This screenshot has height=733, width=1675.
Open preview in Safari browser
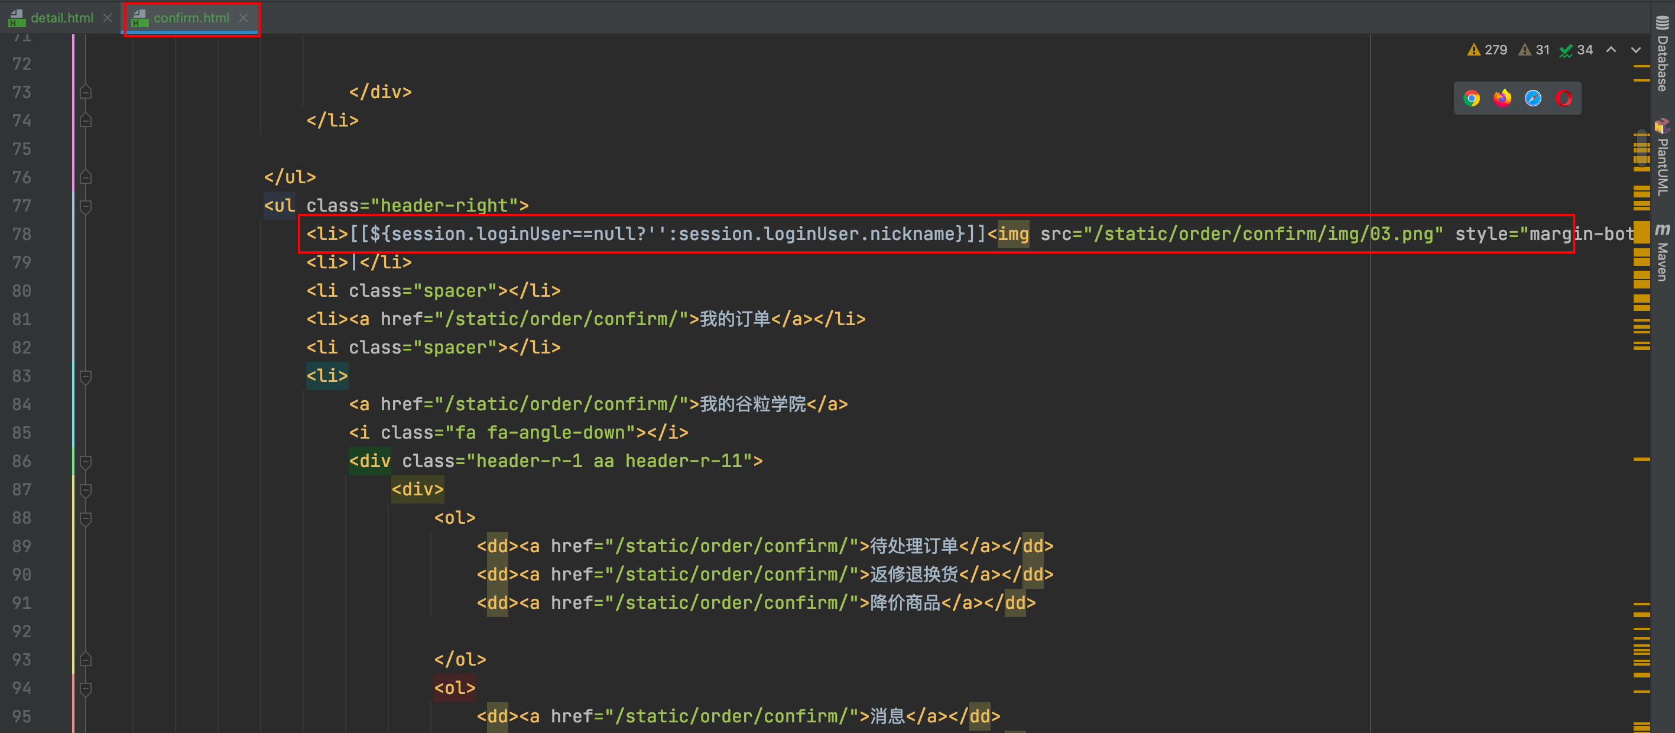[1533, 98]
